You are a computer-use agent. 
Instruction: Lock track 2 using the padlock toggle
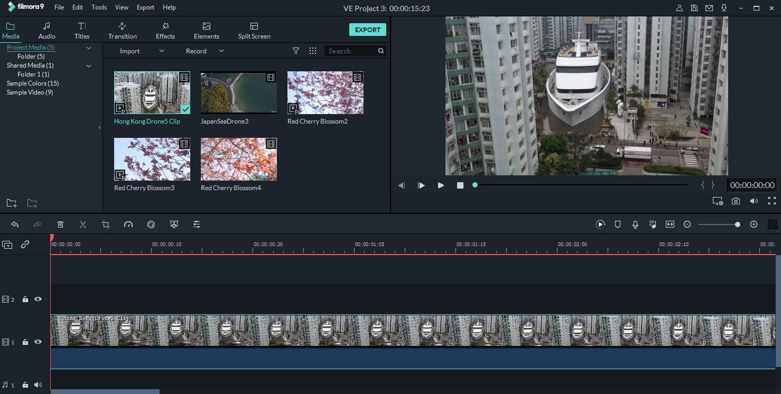(25, 299)
